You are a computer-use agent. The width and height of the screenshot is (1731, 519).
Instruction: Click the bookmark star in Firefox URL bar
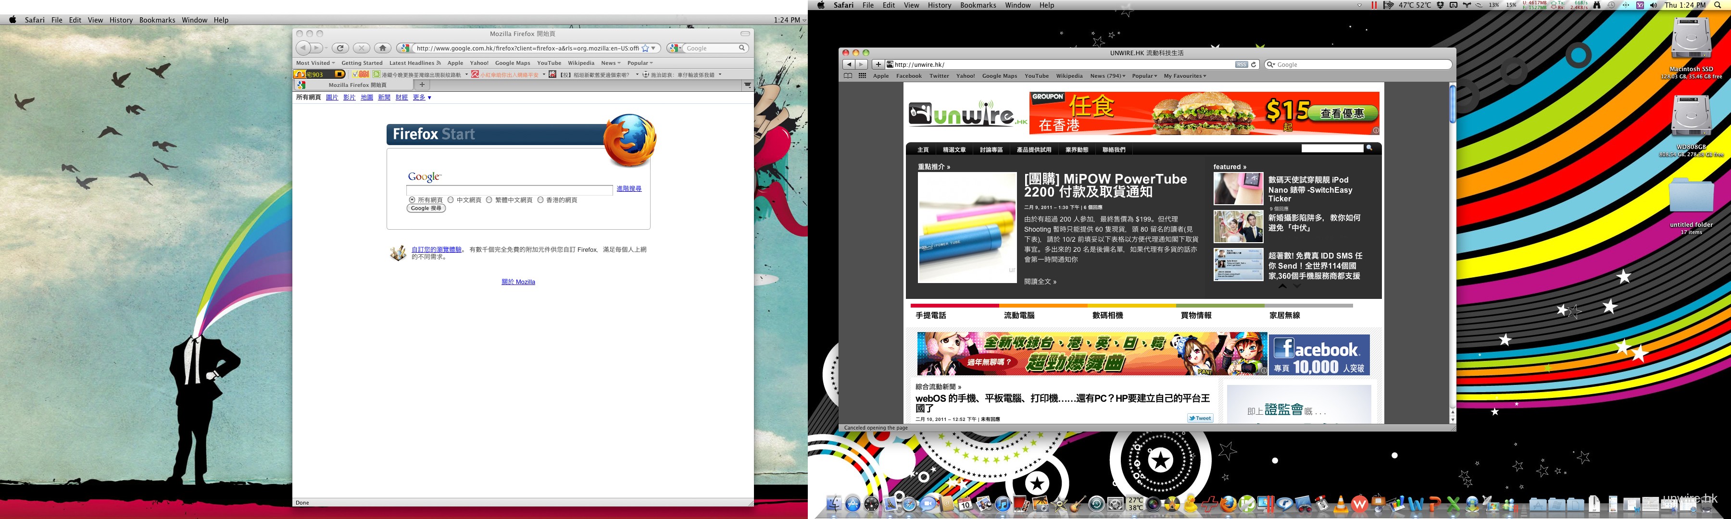pyautogui.click(x=645, y=49)
